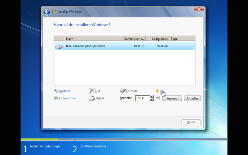Click step 2 'Installerer Windows' label
This screenshot has height=155, width=248.
point(93,146)
